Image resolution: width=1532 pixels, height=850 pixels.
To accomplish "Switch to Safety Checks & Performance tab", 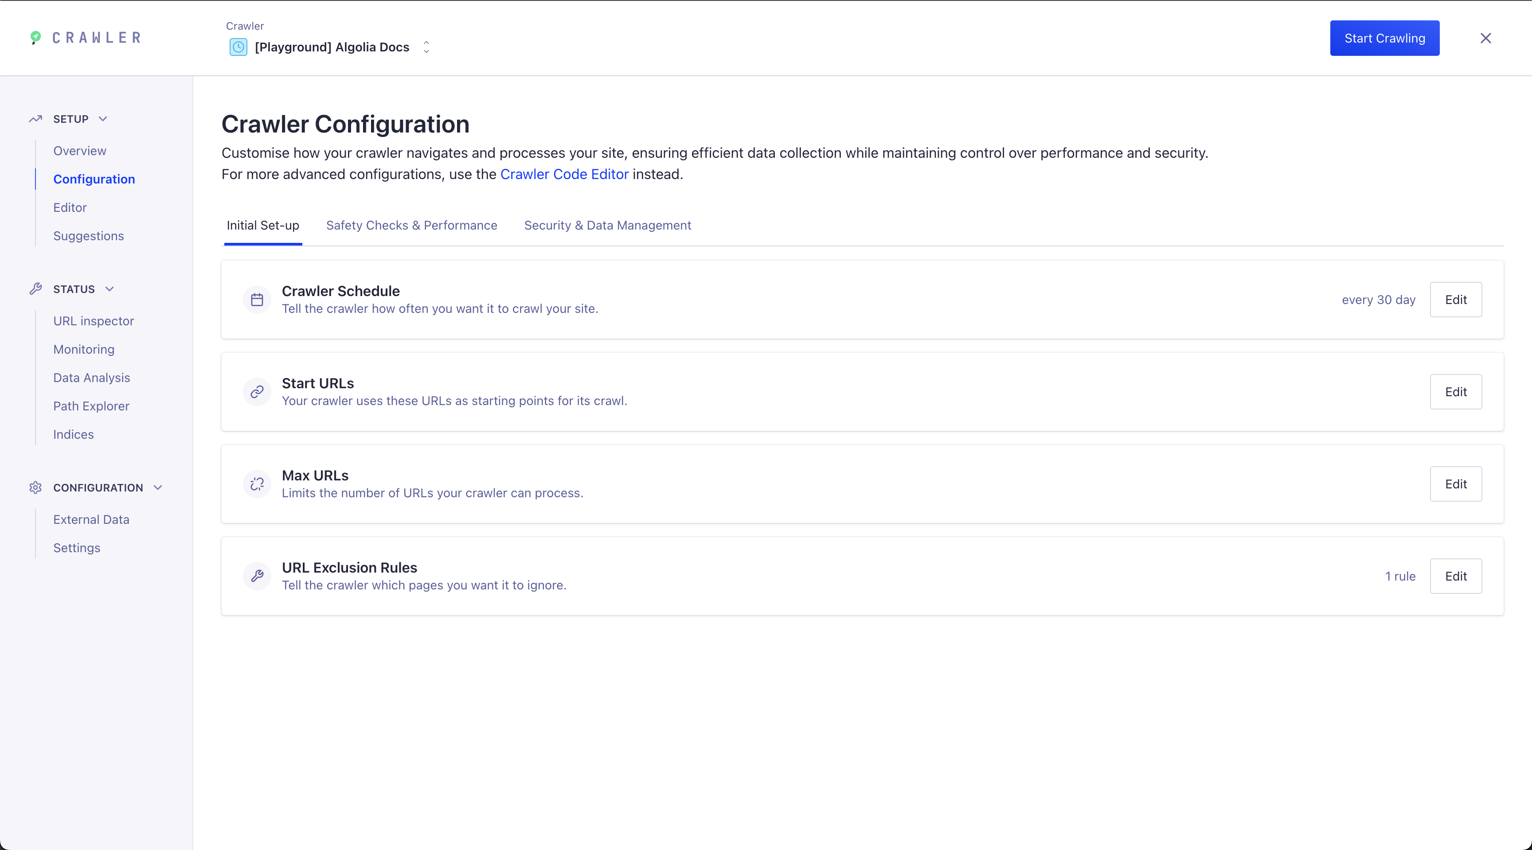I will coord(411,225).
